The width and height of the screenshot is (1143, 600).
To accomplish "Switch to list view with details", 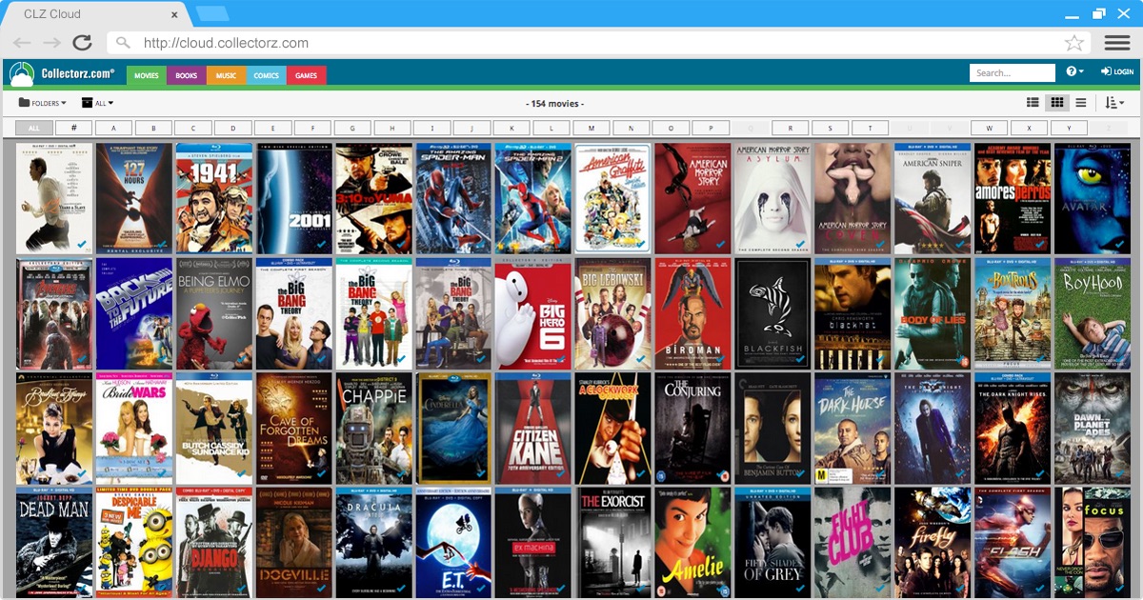I will click(x=1033, y=103).
